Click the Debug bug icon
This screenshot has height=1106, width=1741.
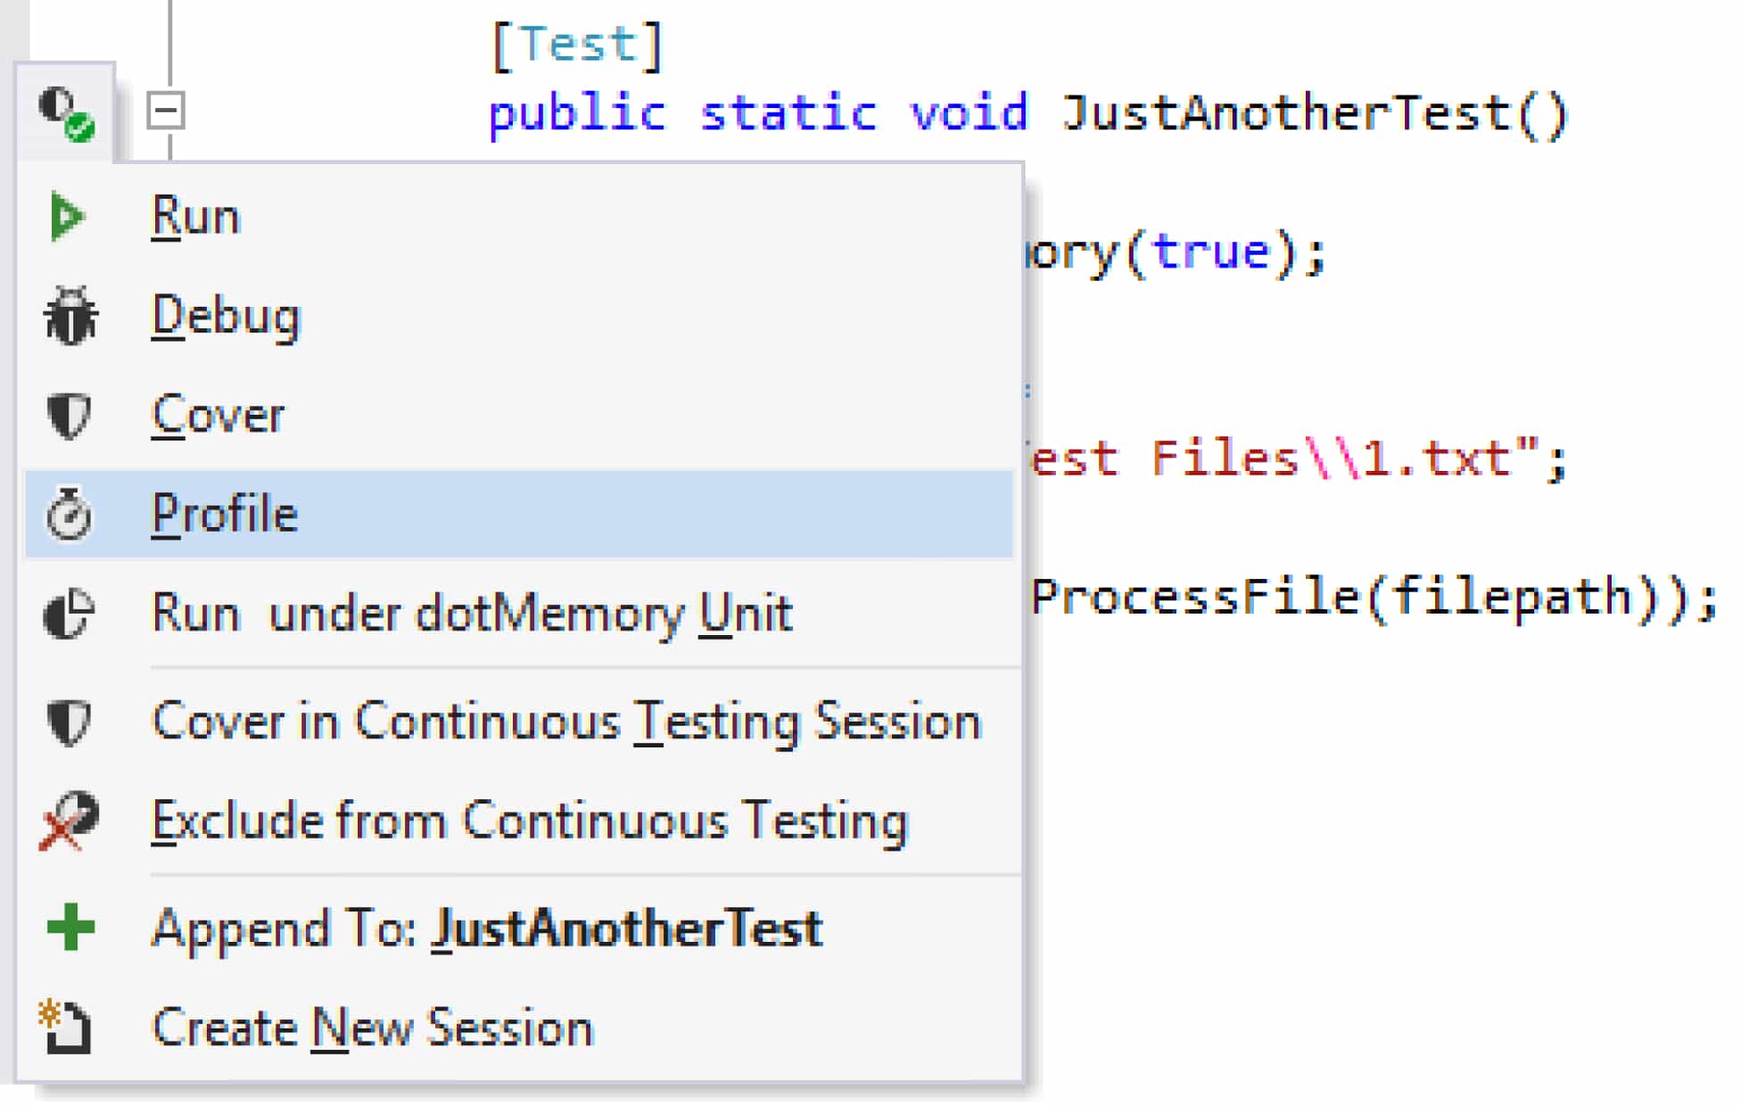(x=70, y=315)
